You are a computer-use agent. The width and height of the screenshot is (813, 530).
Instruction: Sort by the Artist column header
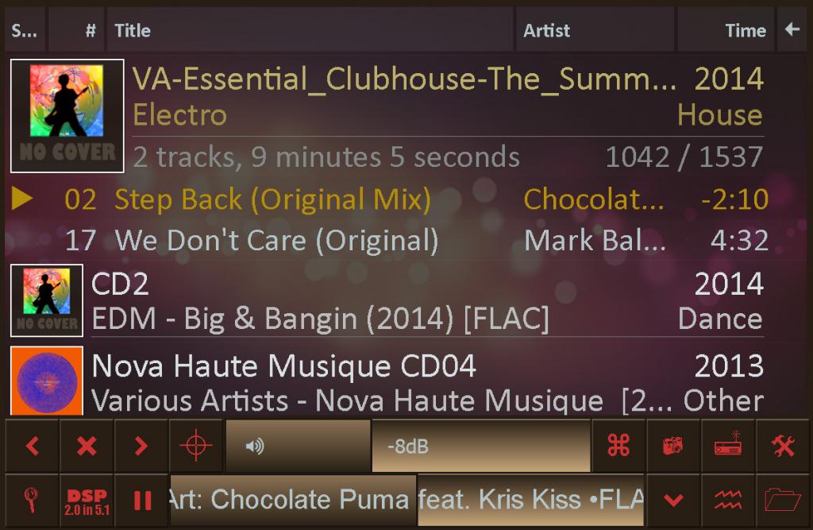(595, 30)
